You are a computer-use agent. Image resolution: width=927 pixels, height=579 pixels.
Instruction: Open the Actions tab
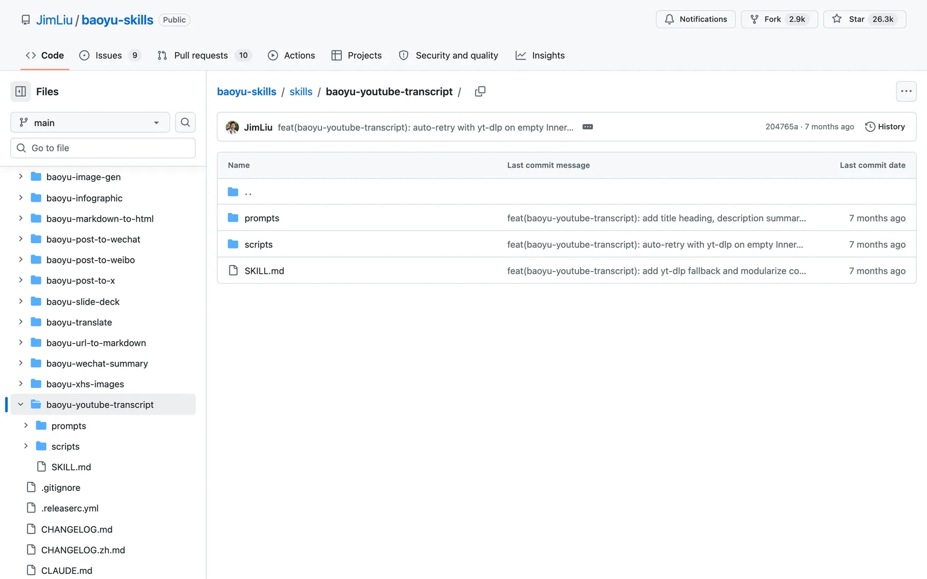point(291,56)
